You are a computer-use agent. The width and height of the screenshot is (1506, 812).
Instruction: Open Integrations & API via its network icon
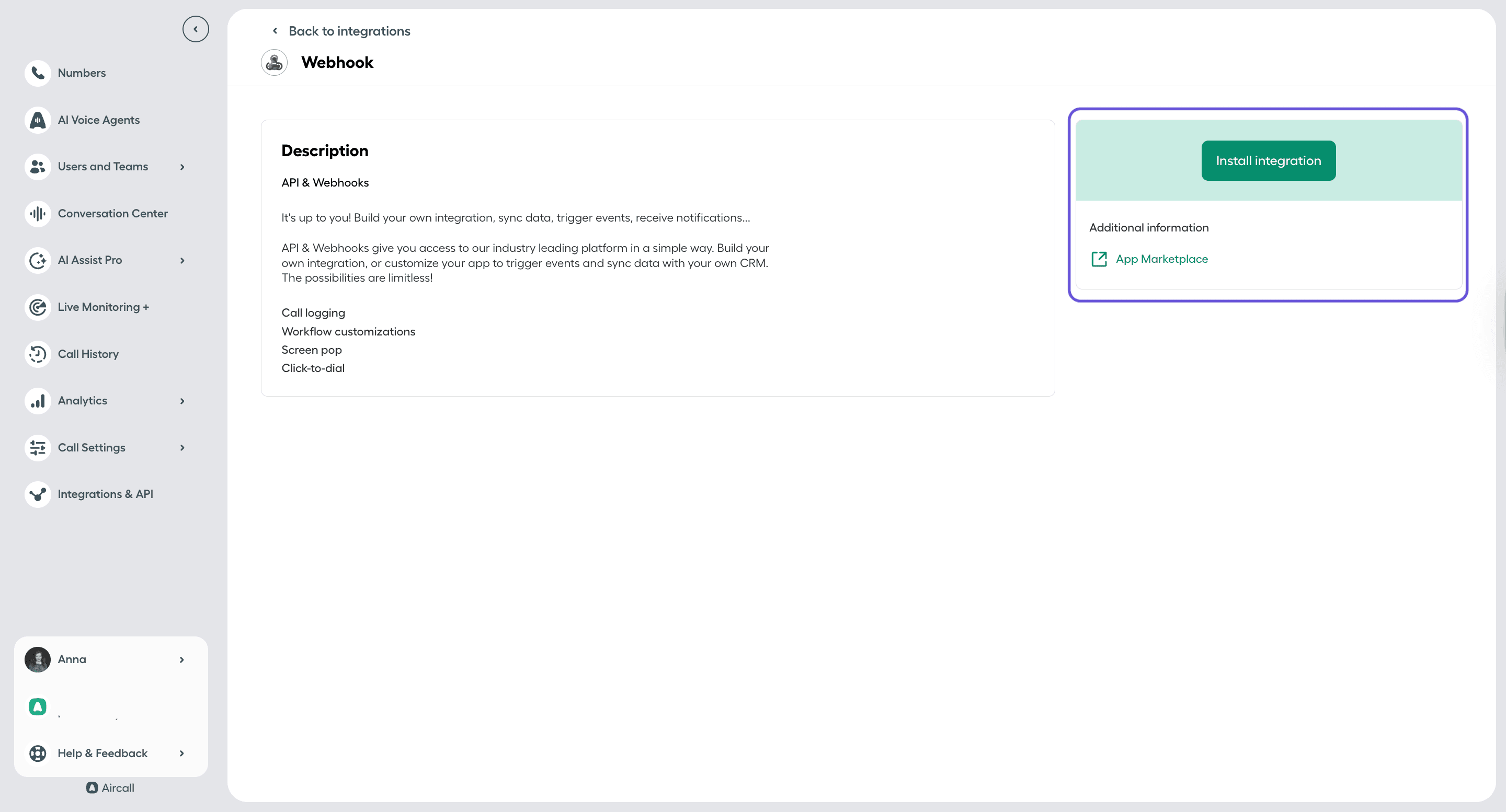tap(38, 494)
